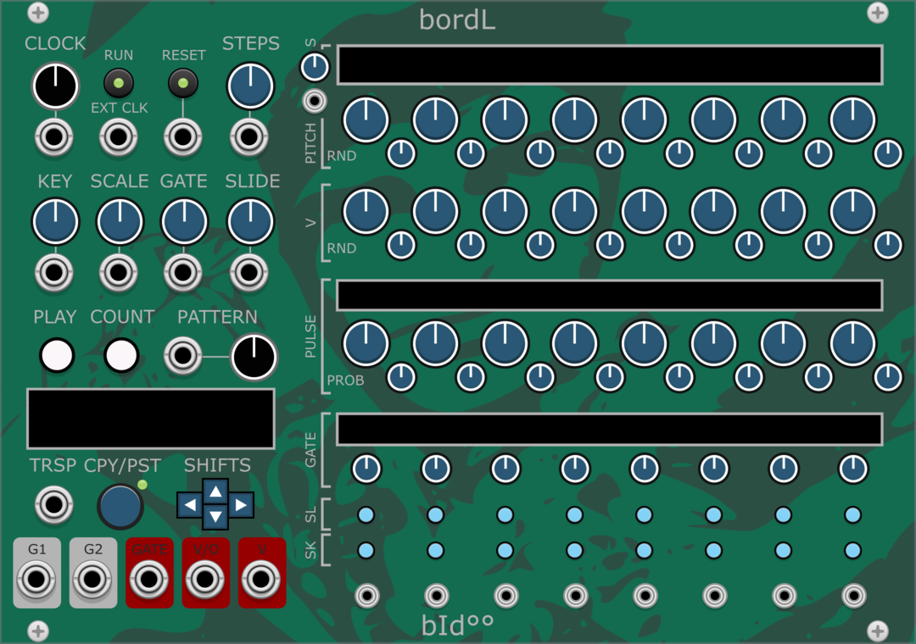Click the shift up arrow
The width and height of the screenshot is (916, 644).
pos(215,491)
